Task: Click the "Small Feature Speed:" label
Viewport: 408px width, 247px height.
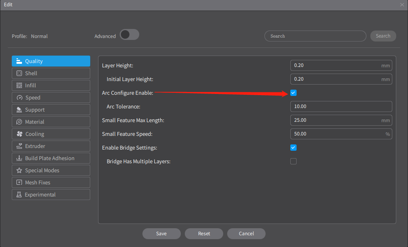Action: pyautogui.click(x=127, y=134)
